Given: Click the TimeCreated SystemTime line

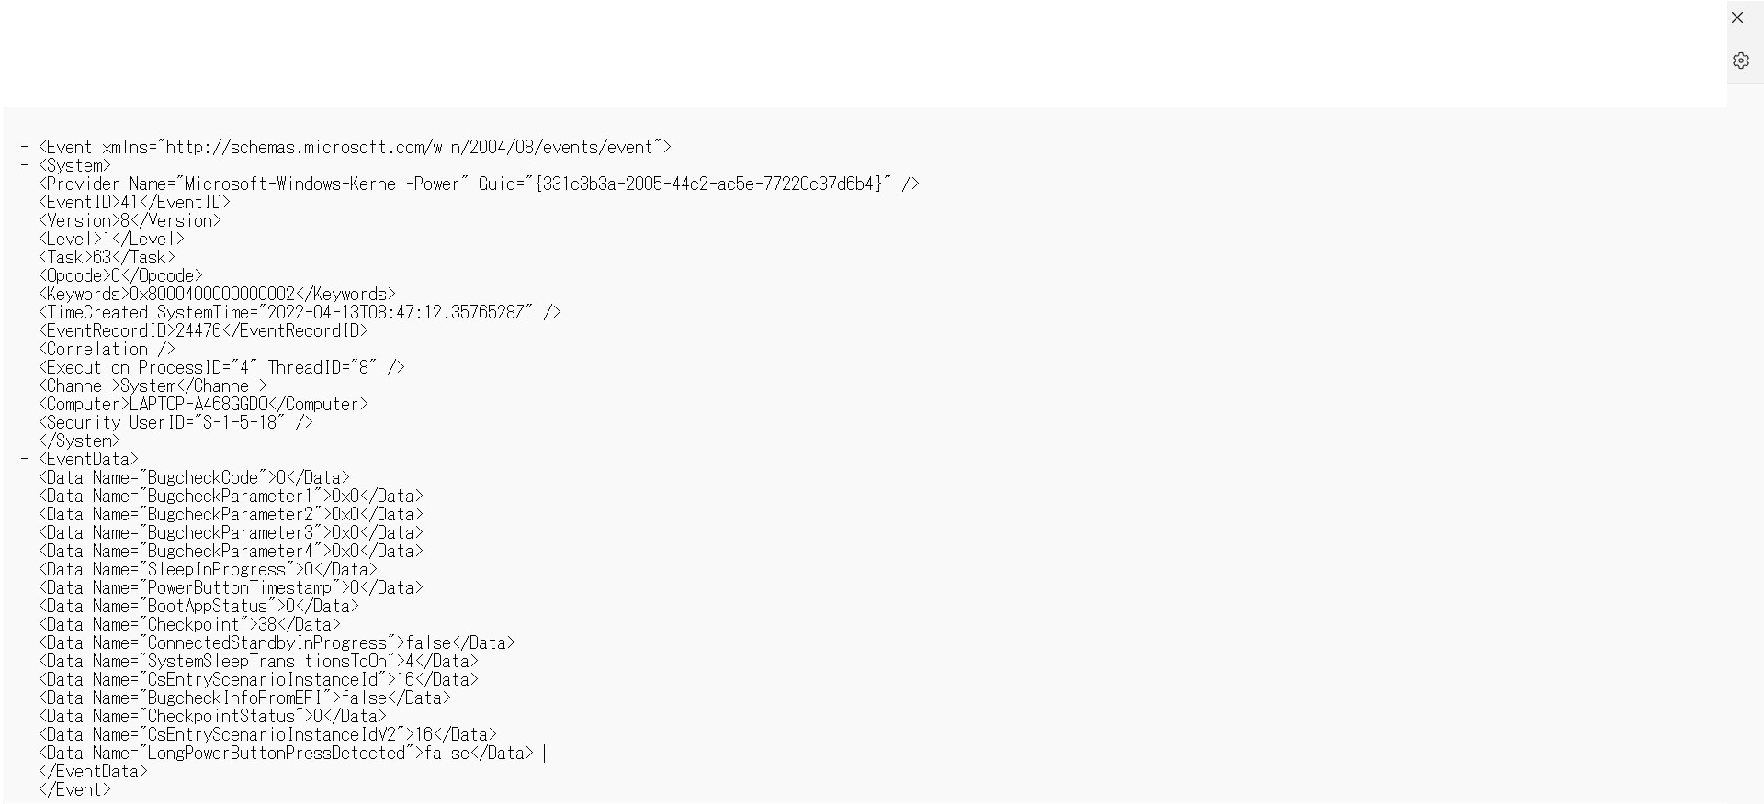Looking at the screenshot, I should [300, 312].
